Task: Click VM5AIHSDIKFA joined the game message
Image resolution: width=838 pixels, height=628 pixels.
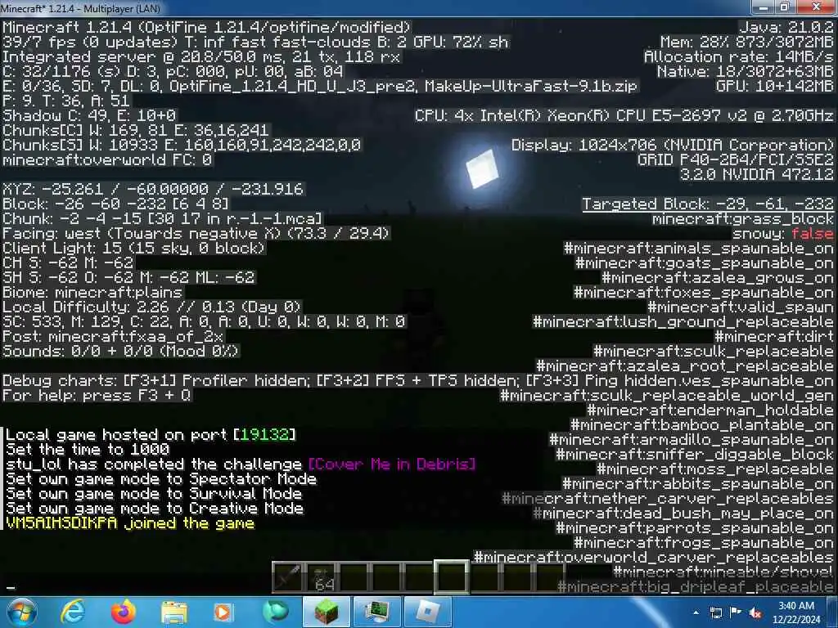Action: 130,523
